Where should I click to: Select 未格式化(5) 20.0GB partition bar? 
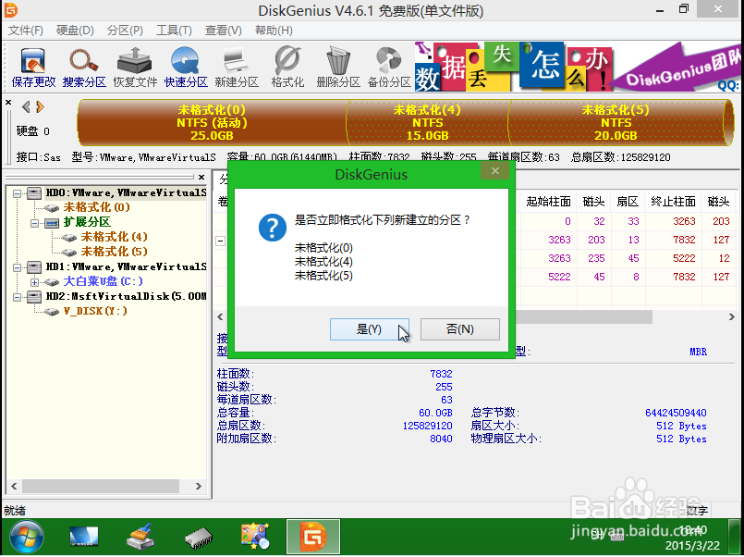pyautogui.click(x=616, y=122)
